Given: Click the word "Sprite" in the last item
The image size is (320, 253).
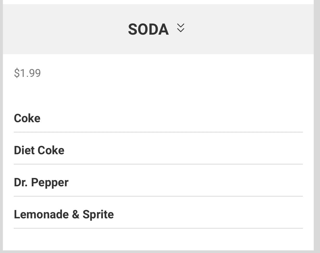Looking at the screenshot, I should [x=98, y=215].
